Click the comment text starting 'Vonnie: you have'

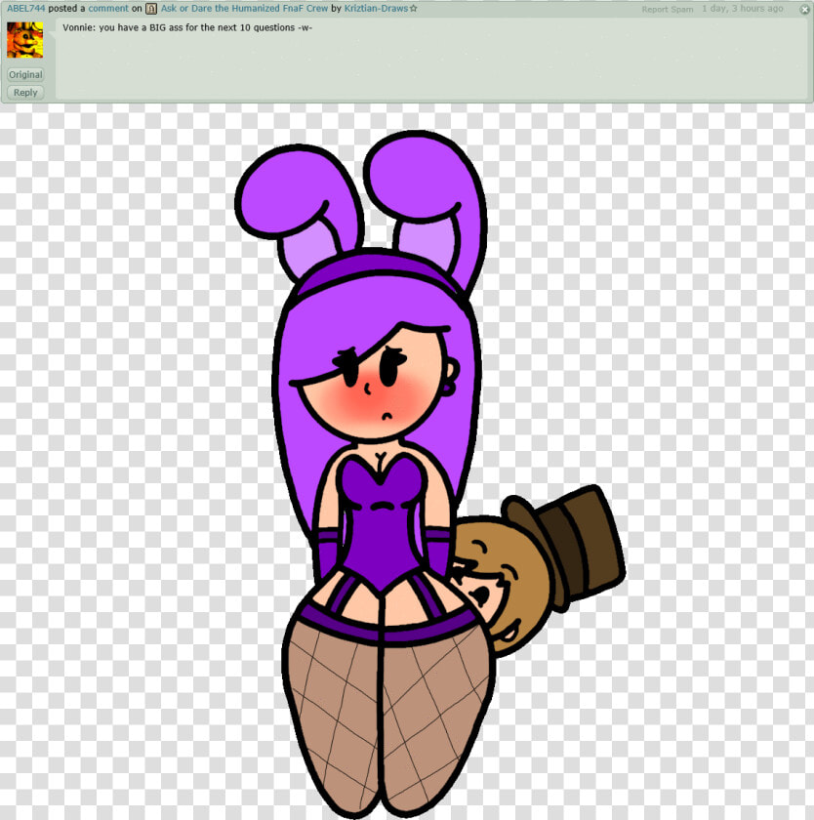click(187, 27)
